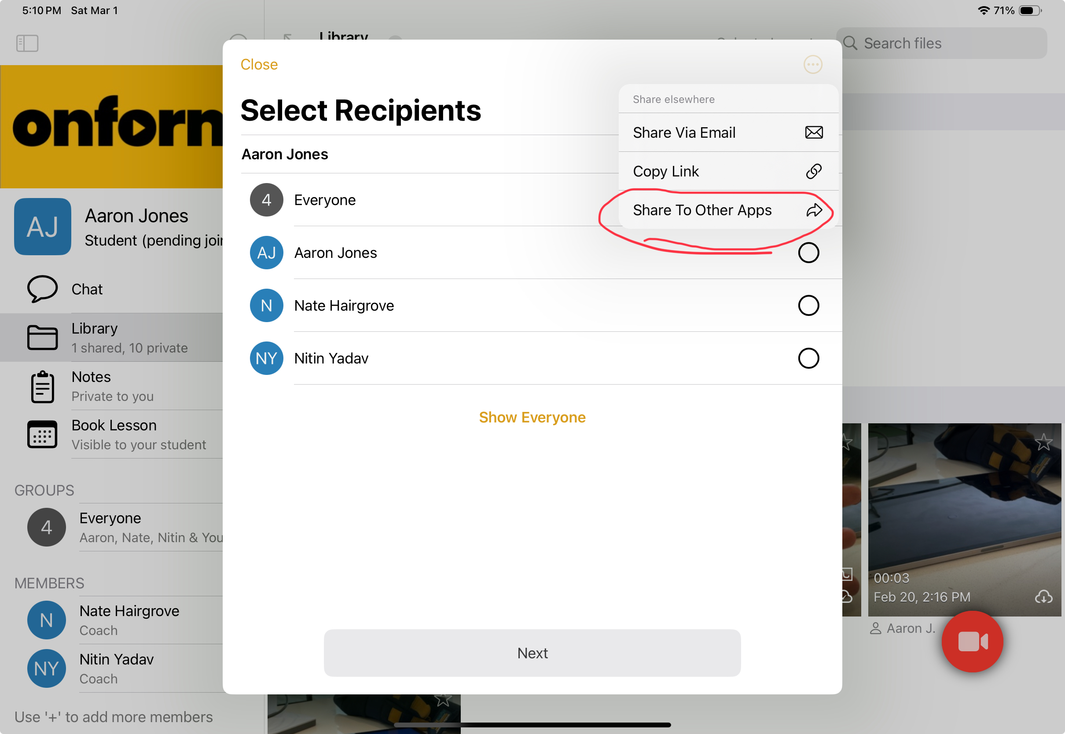Click the chain link icon
This screenshot has height=734, width=1065.
point(813,171)
